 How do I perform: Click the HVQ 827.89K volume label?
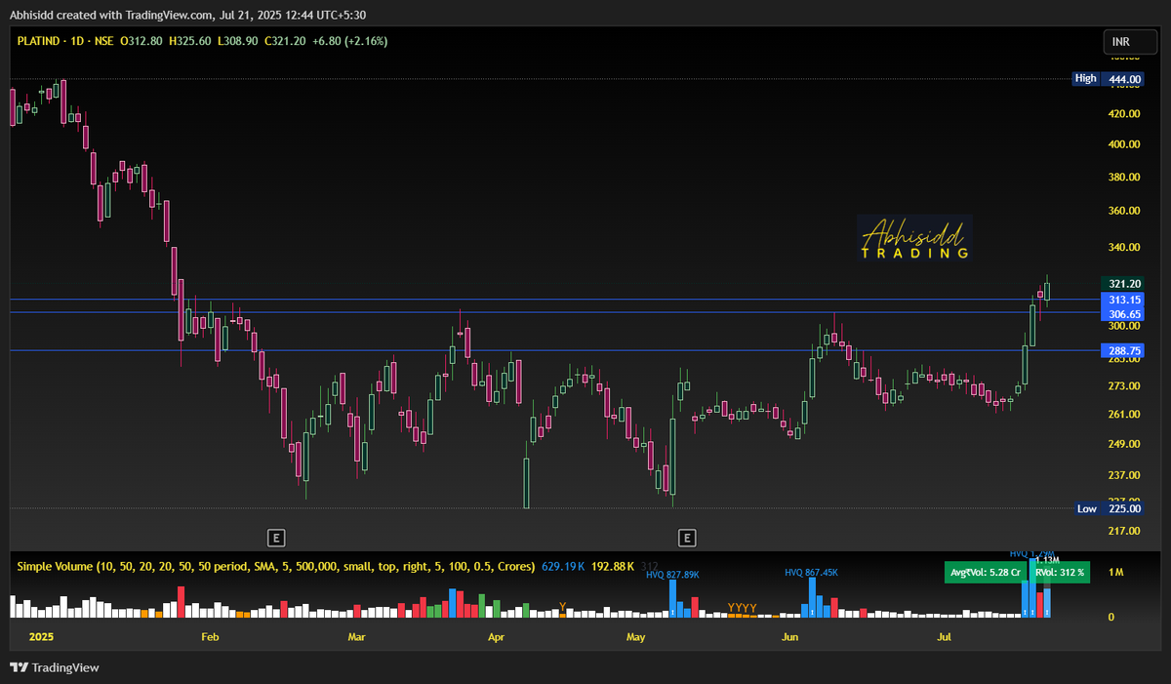pos(673,576)
